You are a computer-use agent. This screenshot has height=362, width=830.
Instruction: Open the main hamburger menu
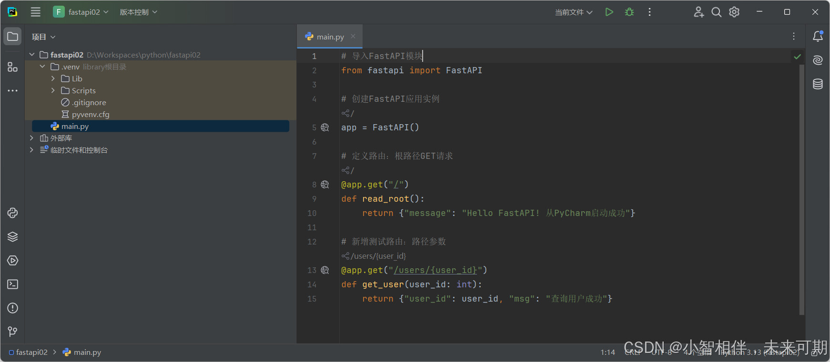pos(36,12)
